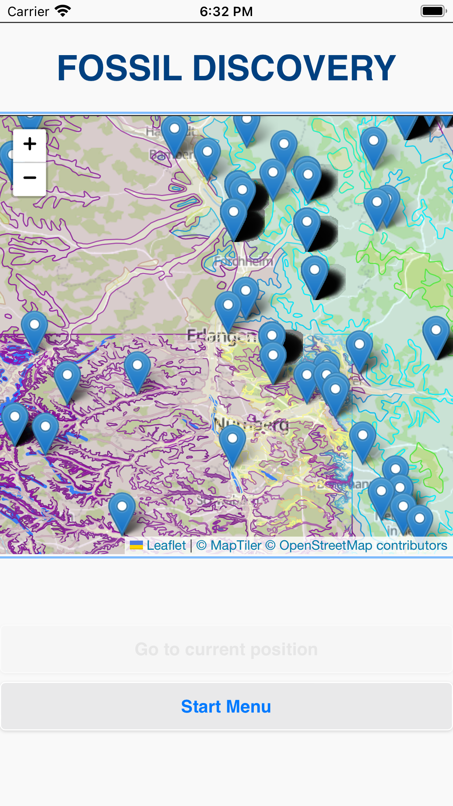
Task: Tap Go to current position button
Action: 226,649
